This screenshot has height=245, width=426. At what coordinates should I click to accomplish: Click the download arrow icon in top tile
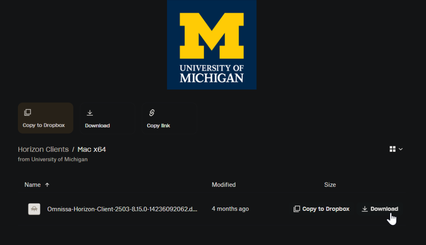tap(90, 113)
